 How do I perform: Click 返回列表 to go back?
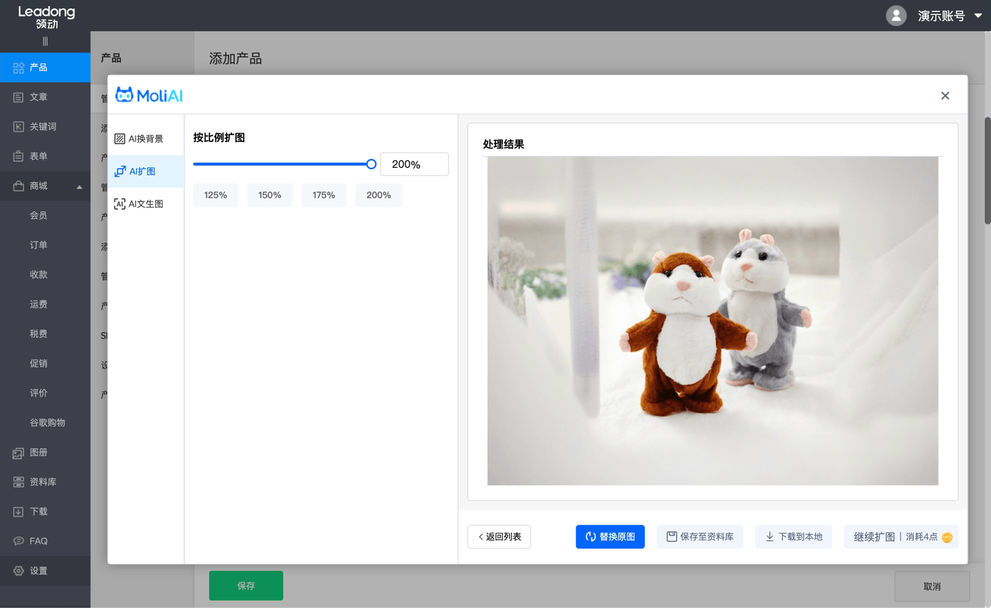click(x=499, y=537)
